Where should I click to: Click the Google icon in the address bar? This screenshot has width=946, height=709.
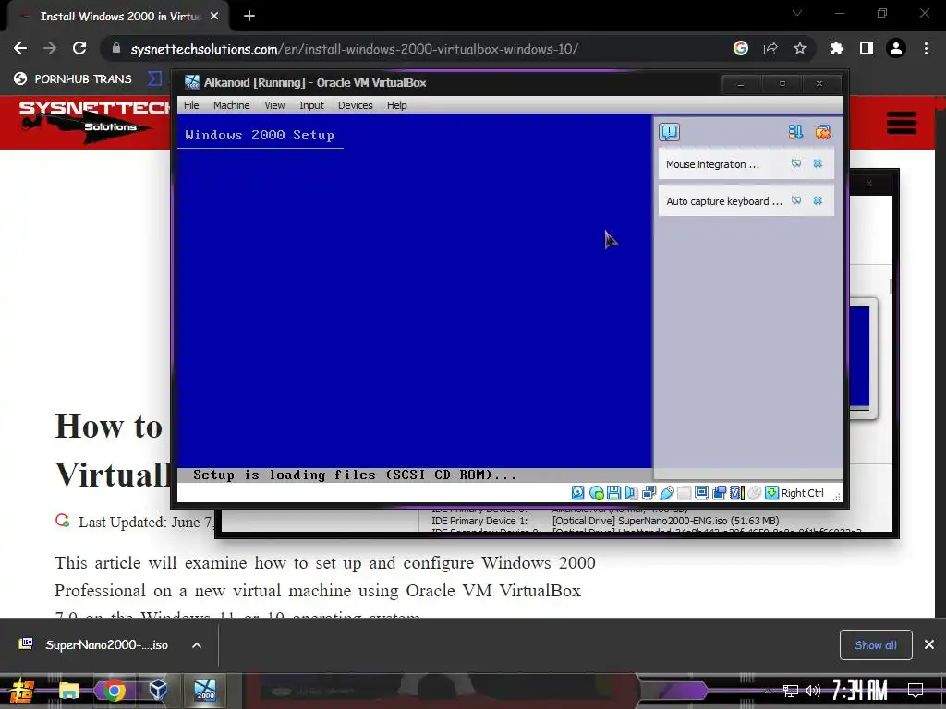741,48
